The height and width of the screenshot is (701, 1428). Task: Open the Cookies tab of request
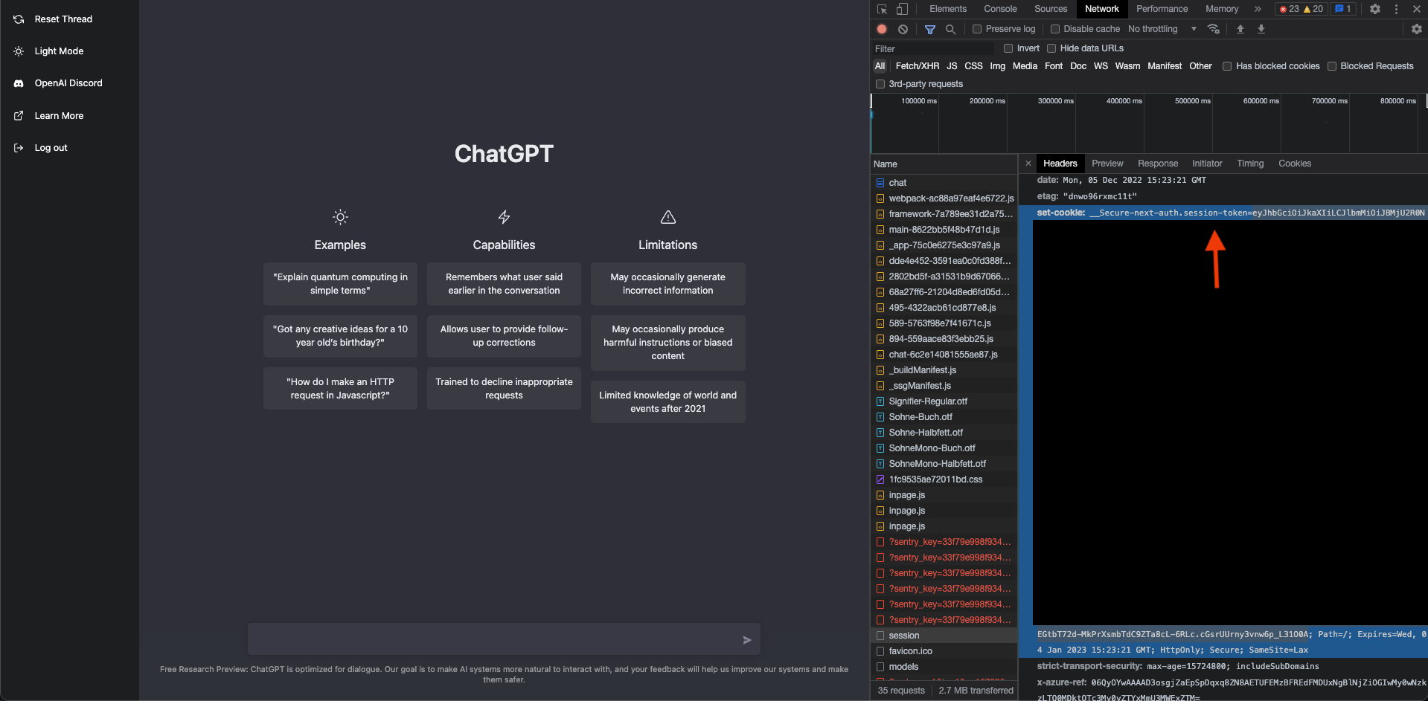[x=1295, y=164]
